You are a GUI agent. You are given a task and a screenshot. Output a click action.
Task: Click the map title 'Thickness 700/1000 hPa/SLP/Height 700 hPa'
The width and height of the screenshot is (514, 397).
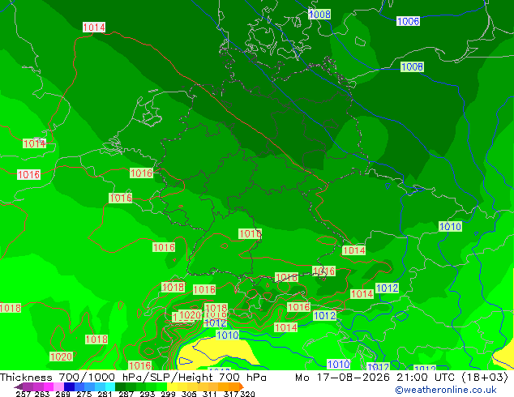pyautogui.click(x=133, y=378)
